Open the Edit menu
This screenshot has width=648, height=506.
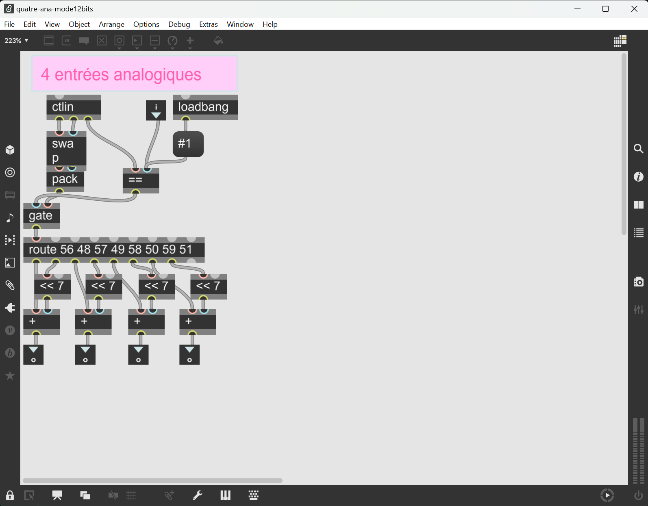click(30, 24)
